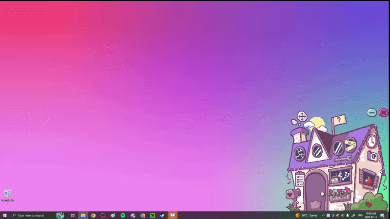Click the move-arrows icon above the house
Viewport: 390px width, 219px height.
(302, 116)
